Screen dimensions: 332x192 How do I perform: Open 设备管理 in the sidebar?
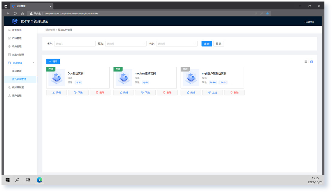point(17,46)
